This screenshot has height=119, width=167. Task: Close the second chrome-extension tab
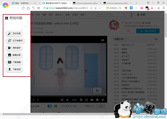(131, 3)
